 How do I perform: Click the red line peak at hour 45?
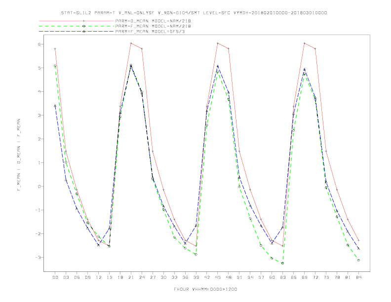coord(218,43)
